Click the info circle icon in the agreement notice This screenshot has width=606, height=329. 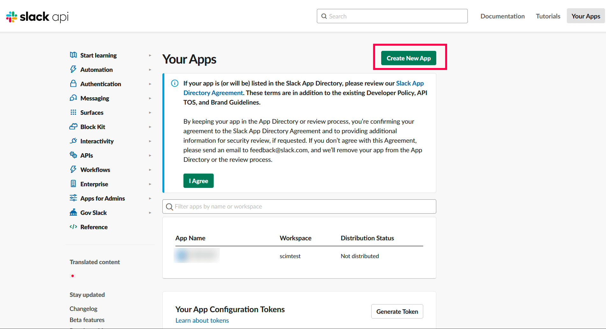[x=175, y=83]
